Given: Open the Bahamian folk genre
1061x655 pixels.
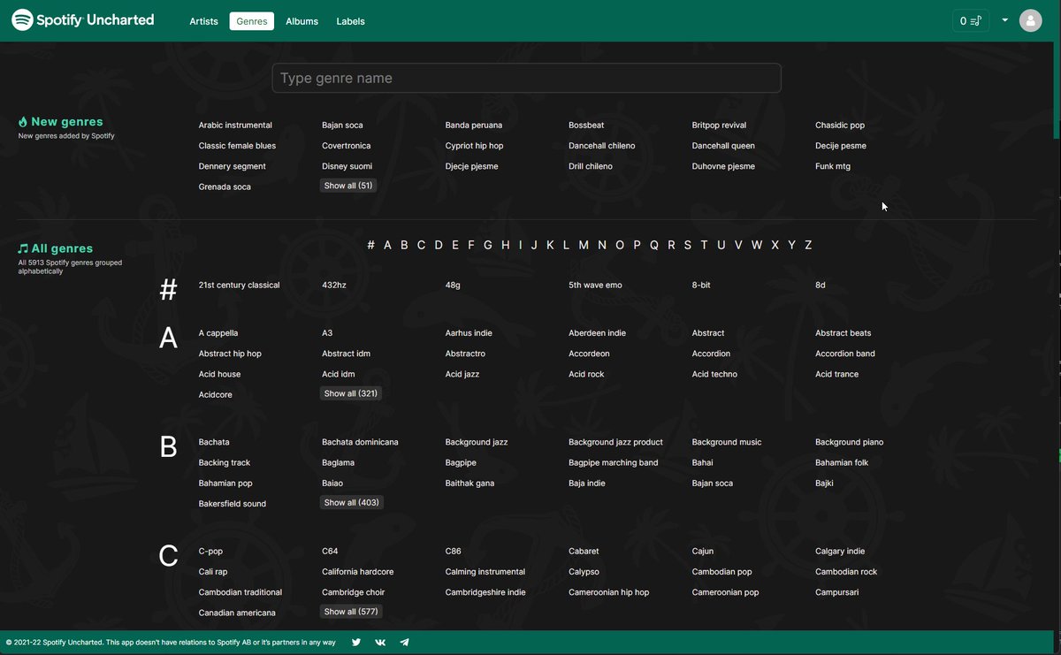Looking at the screenshot, I should click(x=842, y=463).
